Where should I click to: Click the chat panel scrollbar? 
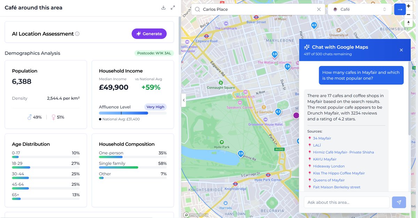pos(409,99)
